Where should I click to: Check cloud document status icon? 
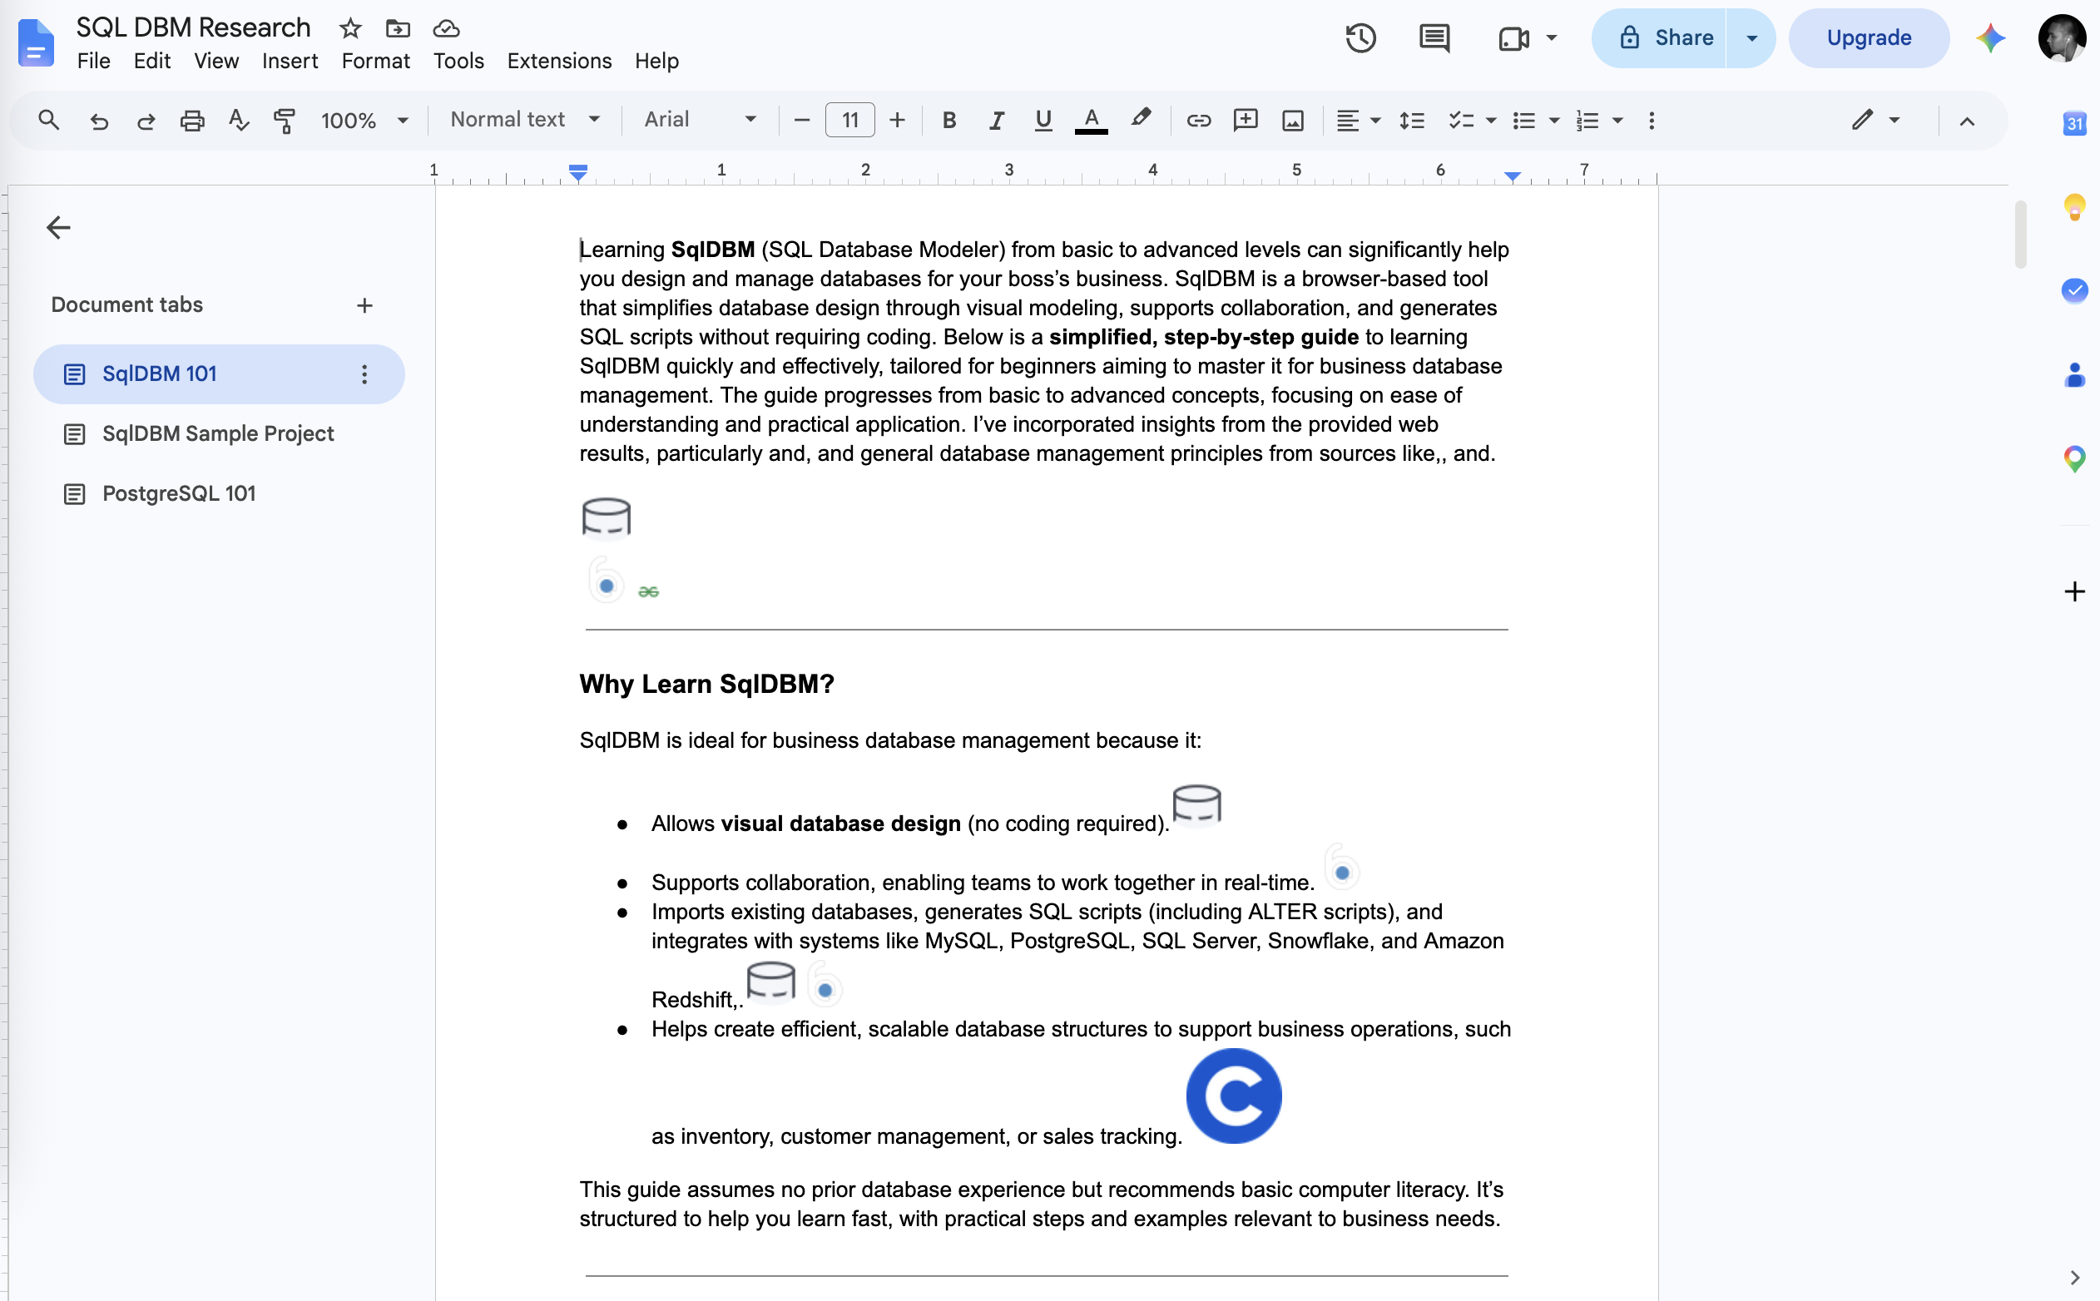pyautogui.click(x=446, y=28)
